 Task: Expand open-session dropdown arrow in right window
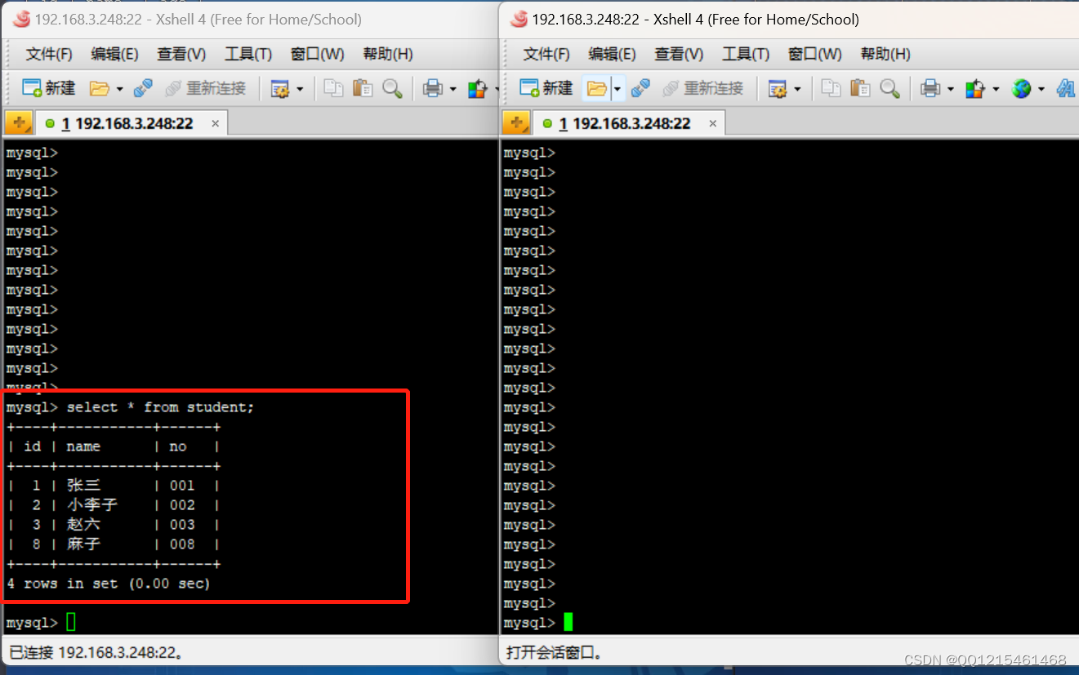[618, 88]
